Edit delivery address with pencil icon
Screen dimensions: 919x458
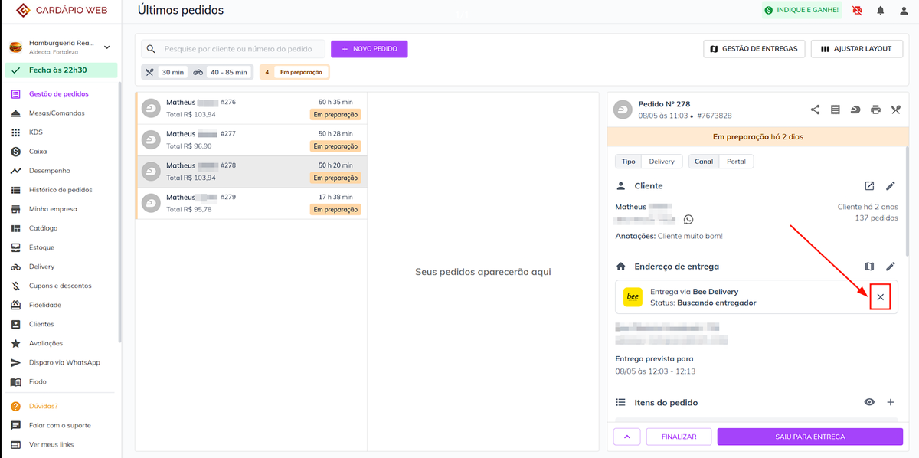coord(890,267)
